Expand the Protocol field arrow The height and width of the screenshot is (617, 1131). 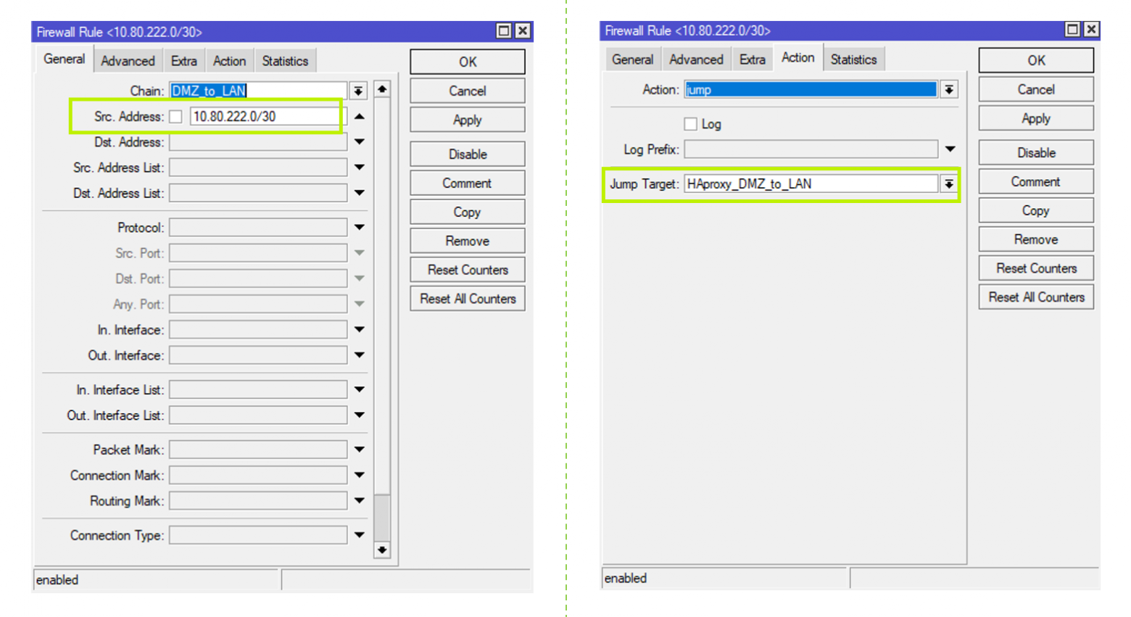(359, 228)
